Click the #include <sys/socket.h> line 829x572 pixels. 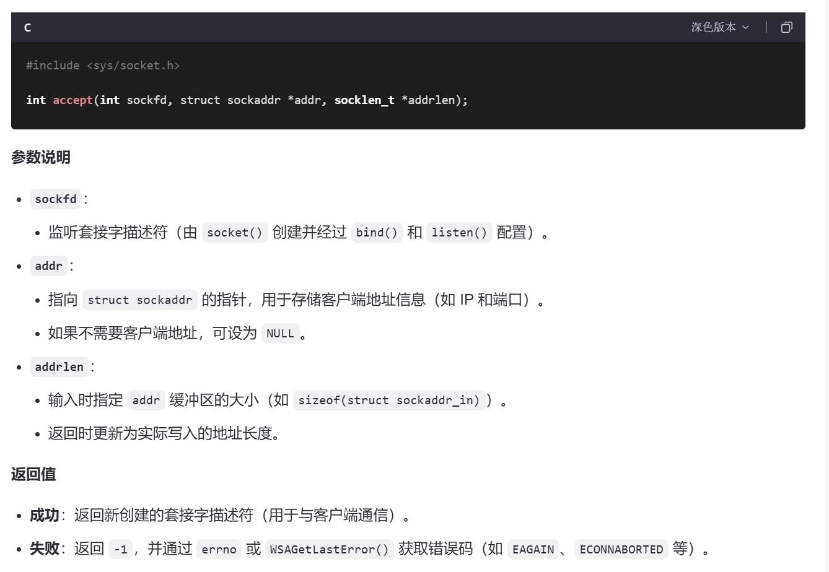pyautogui.click(x=103, y=66)
